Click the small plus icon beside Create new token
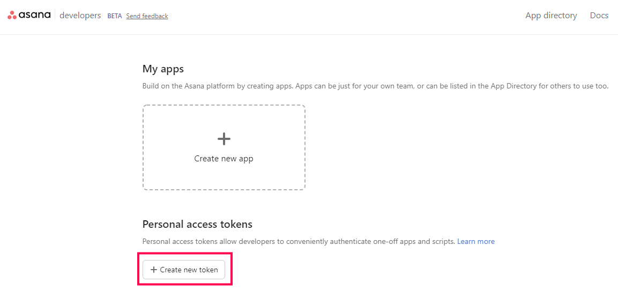This screenshot has height=305, width=618. (x=154, y=270)
